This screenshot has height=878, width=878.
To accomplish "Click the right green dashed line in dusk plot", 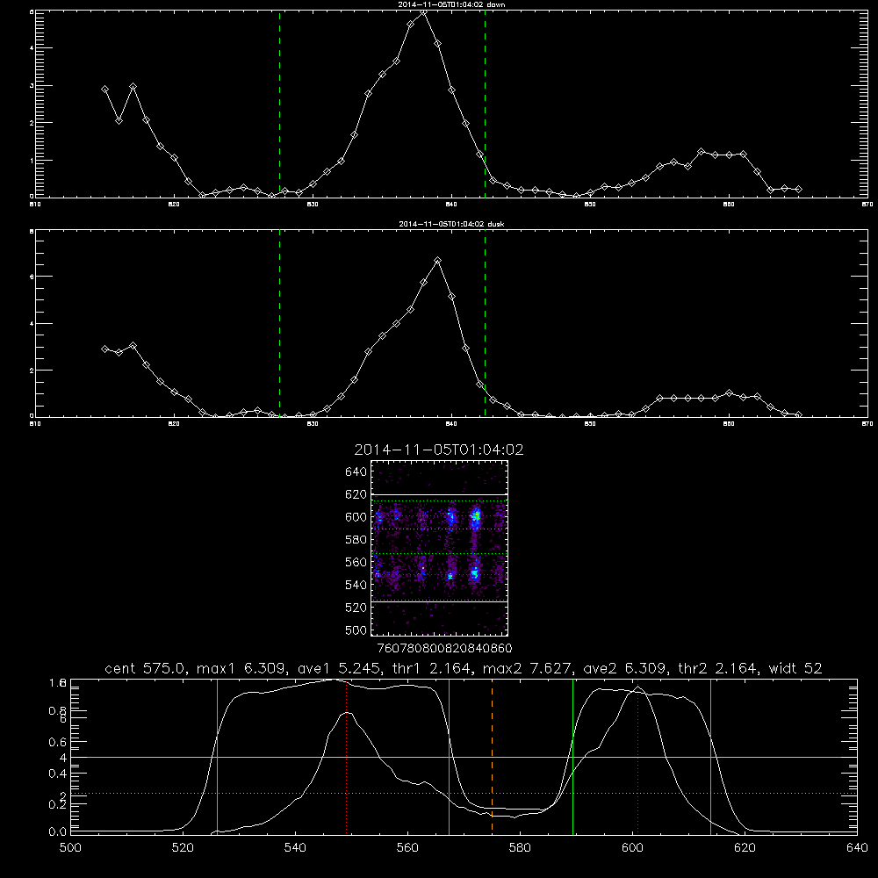I will tap(485, 323).
